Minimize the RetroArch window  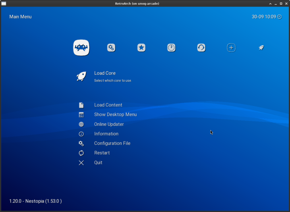click(275, 4)
